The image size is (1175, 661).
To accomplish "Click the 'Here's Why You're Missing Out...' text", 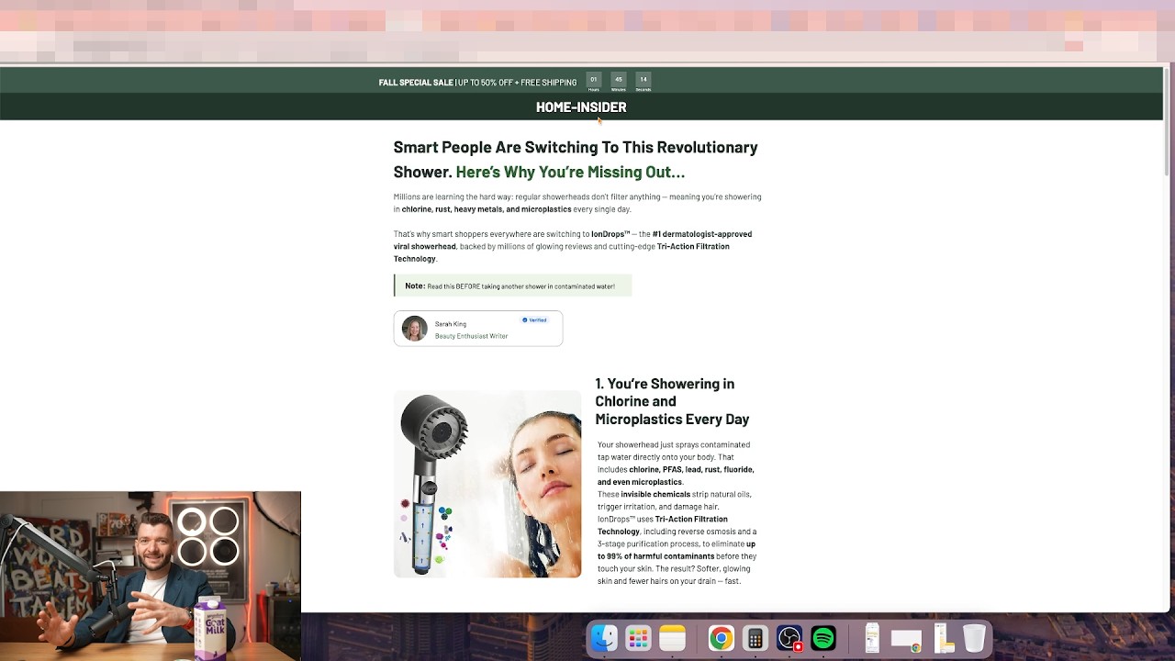I will click(x=570, y=173).
